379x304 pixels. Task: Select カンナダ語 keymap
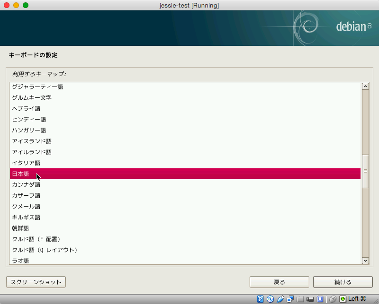click(185, 184)
